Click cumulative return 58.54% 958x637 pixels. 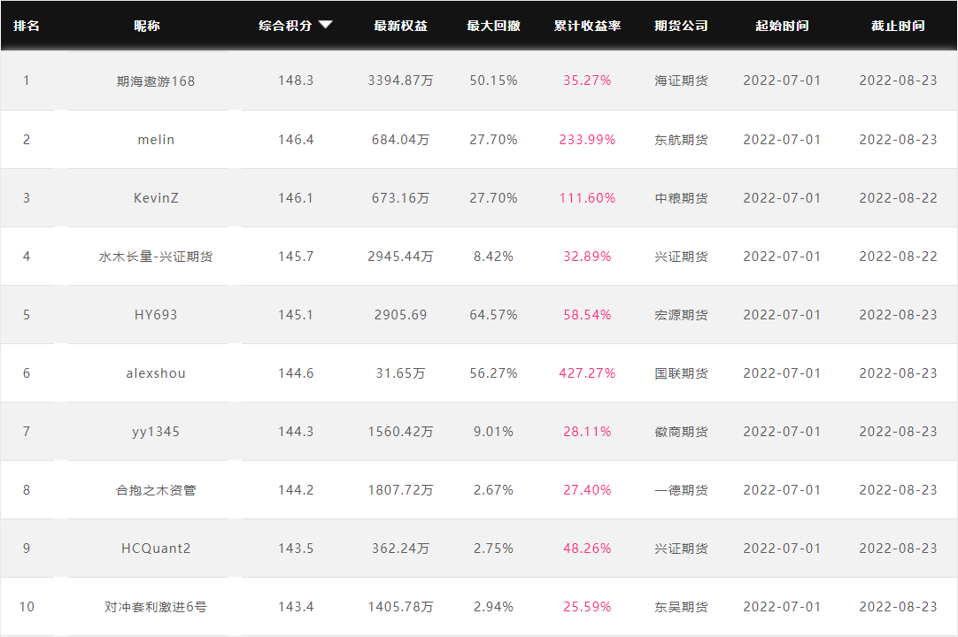(587, 315)
